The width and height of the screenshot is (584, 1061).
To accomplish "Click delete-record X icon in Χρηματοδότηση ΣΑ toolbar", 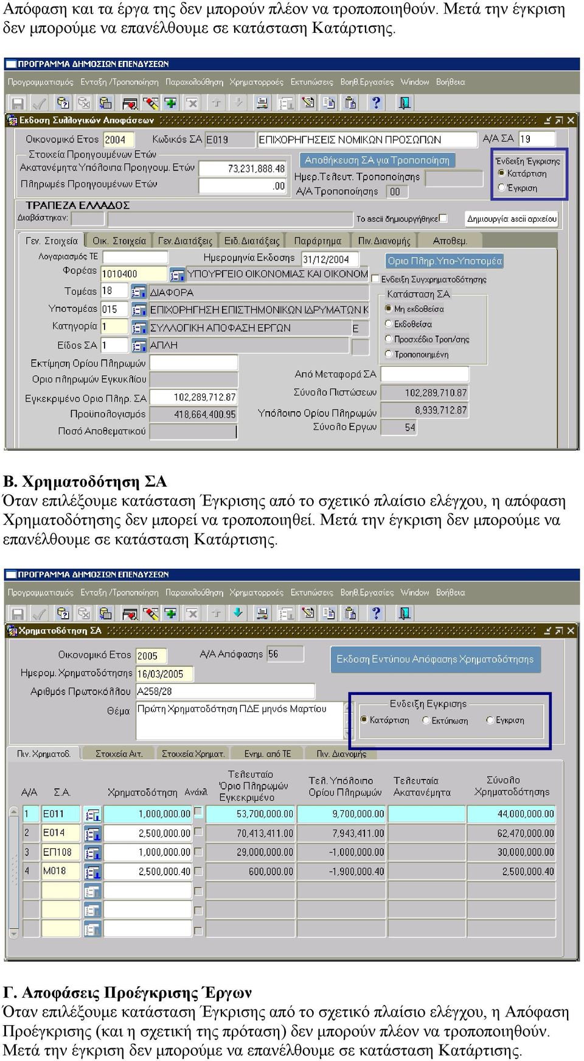I will tap(192, 613).
